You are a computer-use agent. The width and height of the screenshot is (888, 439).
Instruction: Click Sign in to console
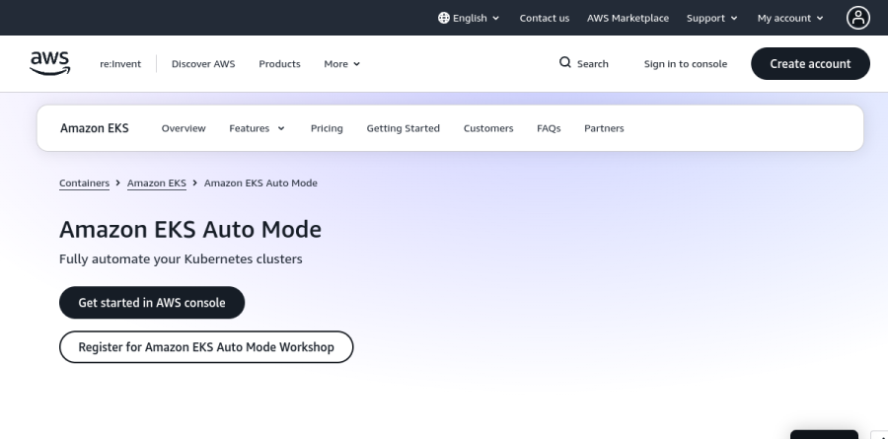point(686,64)
